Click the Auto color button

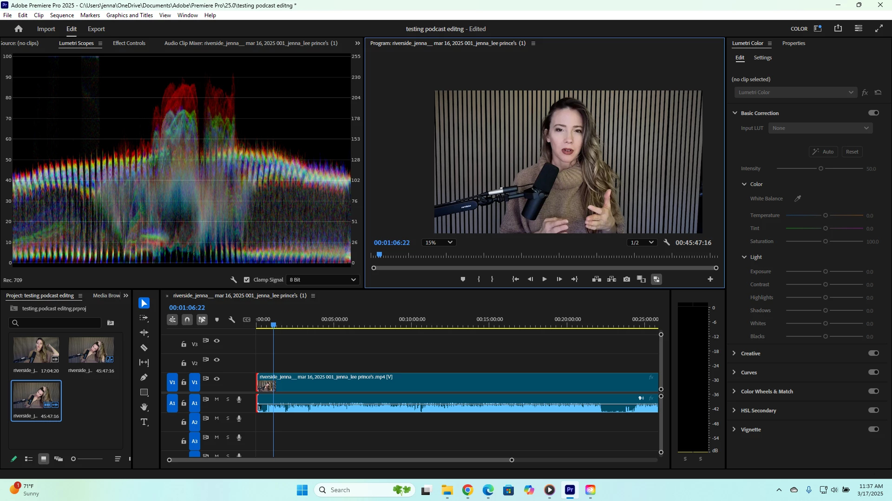coord(823,152)
